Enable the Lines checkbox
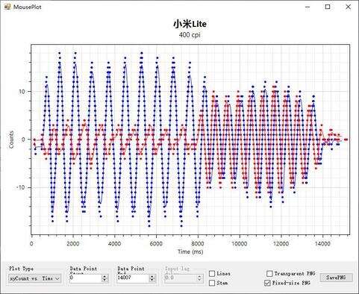The height and width of the screenshot is (294, 359). pos(212,274)
